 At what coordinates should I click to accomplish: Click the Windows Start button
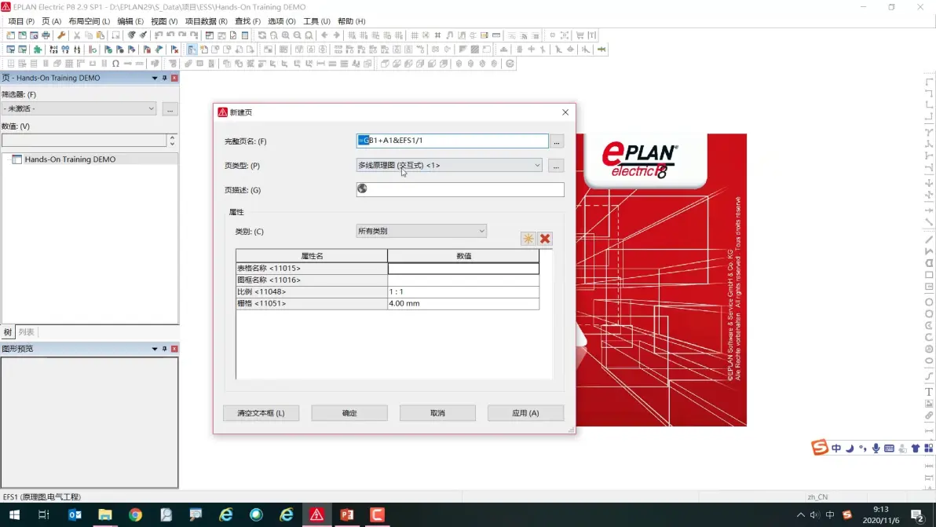(x=14, y=514)
